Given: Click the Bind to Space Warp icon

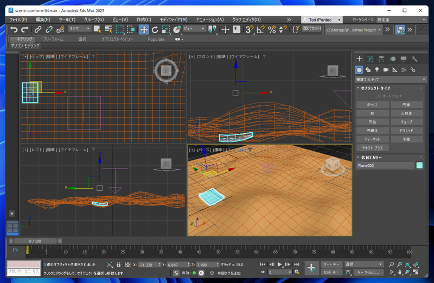Looking at the screenshot, I should pyautogui.click(x=60, y=29).
